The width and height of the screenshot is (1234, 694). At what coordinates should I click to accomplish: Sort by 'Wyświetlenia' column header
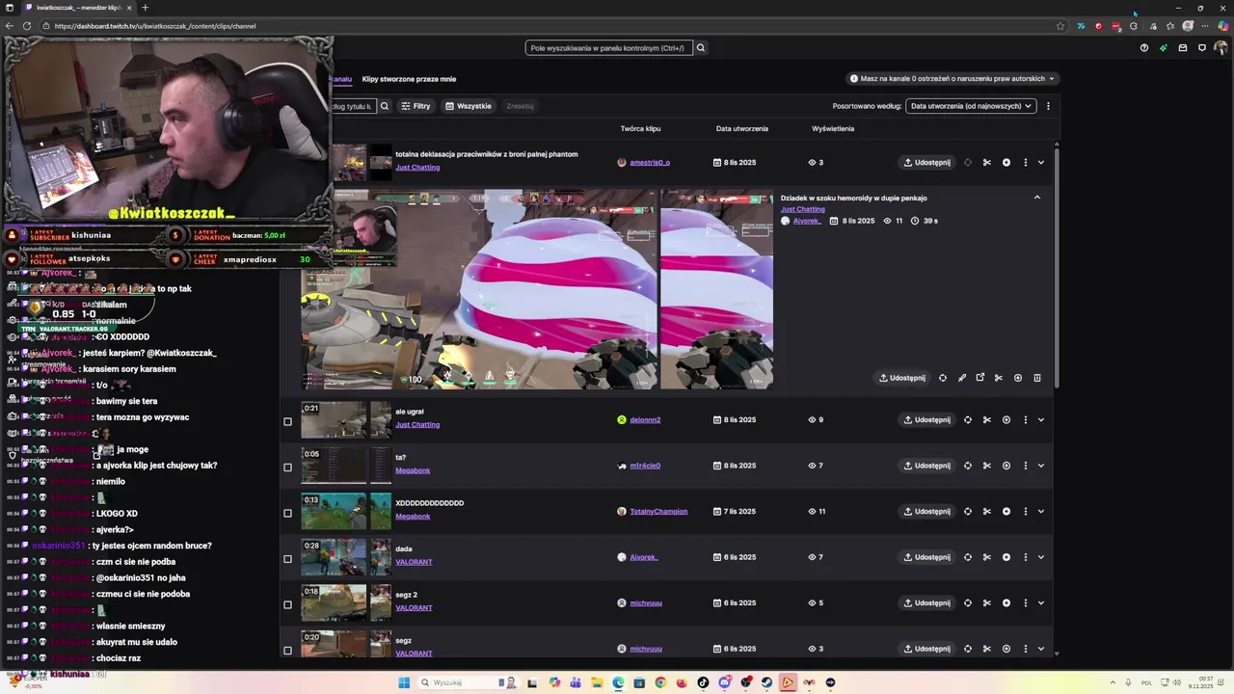click(833, 128)
